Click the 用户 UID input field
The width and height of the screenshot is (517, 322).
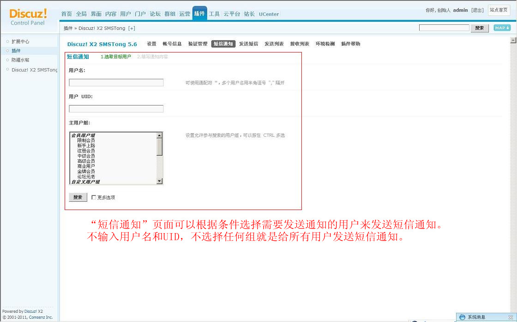pos(116,109)
